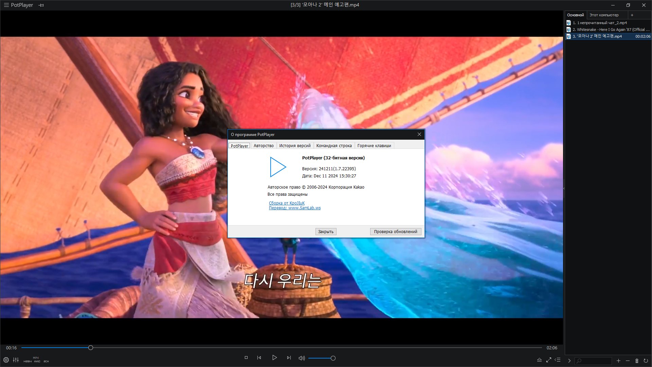652x367 pixels.
Task: Collapse the playlist with the chevron arrow
Action: 569,361
